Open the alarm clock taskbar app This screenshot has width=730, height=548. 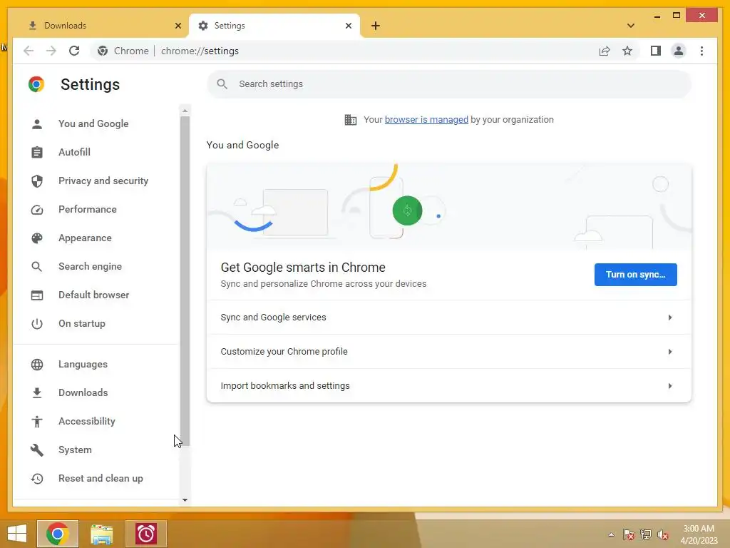pos(145,534)
